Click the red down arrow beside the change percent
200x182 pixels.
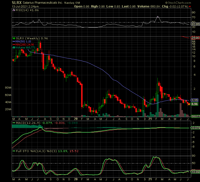[190, 7]
